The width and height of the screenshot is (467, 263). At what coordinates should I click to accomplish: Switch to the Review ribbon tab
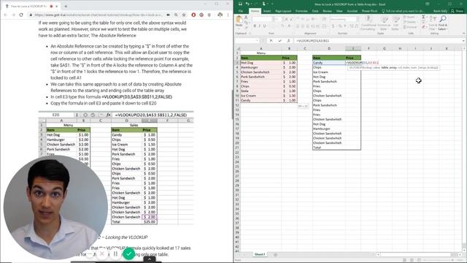click(327, 11)
